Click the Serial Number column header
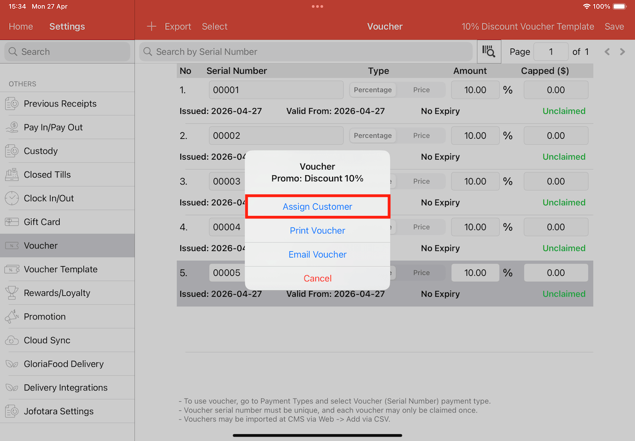635x441 pixels. point(236,71)
